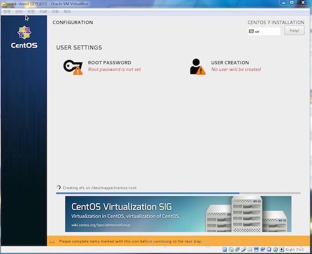Click 'Root password is not set' warning text

click(114, 69)
